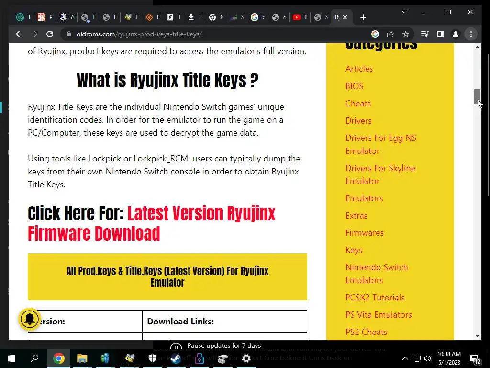
Task: Open the Extras category
Action: pos(356,215)
